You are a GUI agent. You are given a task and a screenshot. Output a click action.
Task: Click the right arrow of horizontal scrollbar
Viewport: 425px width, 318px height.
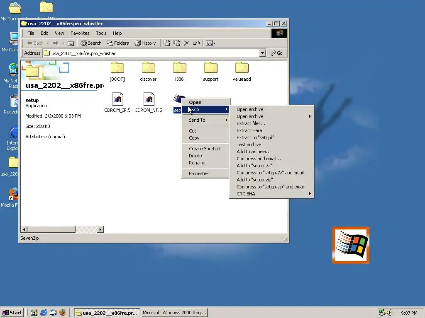tap(100, 229)
